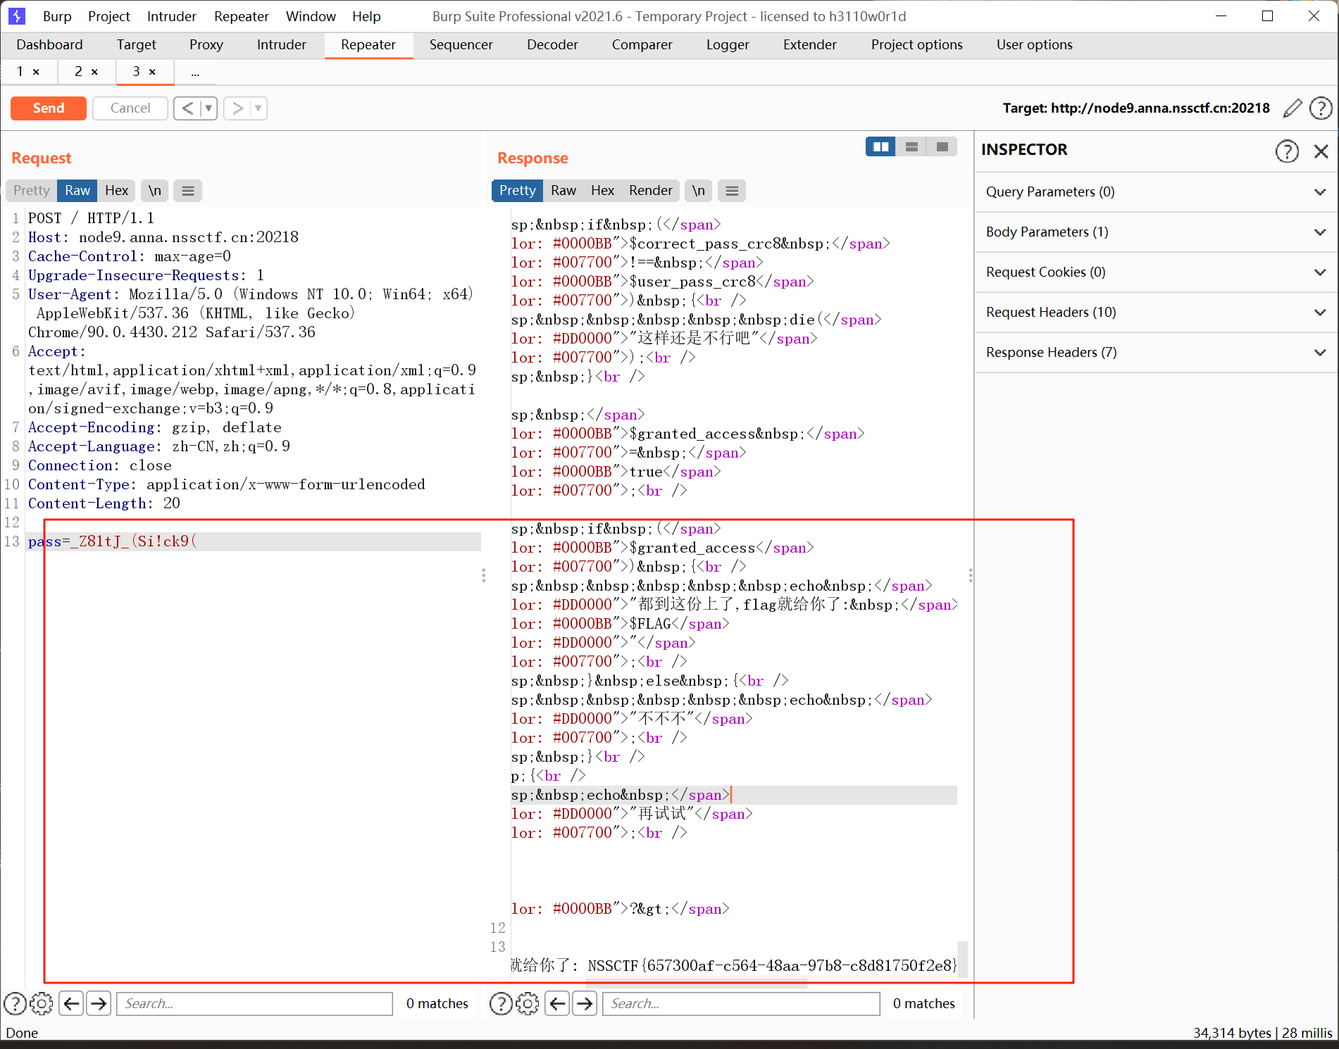Go to previous request search match

pos(71,1003)
